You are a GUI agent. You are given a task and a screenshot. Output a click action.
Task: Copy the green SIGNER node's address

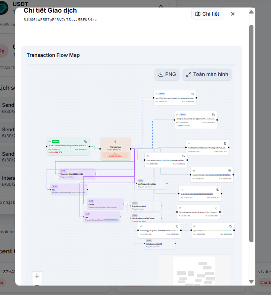[x=85, y=141]
